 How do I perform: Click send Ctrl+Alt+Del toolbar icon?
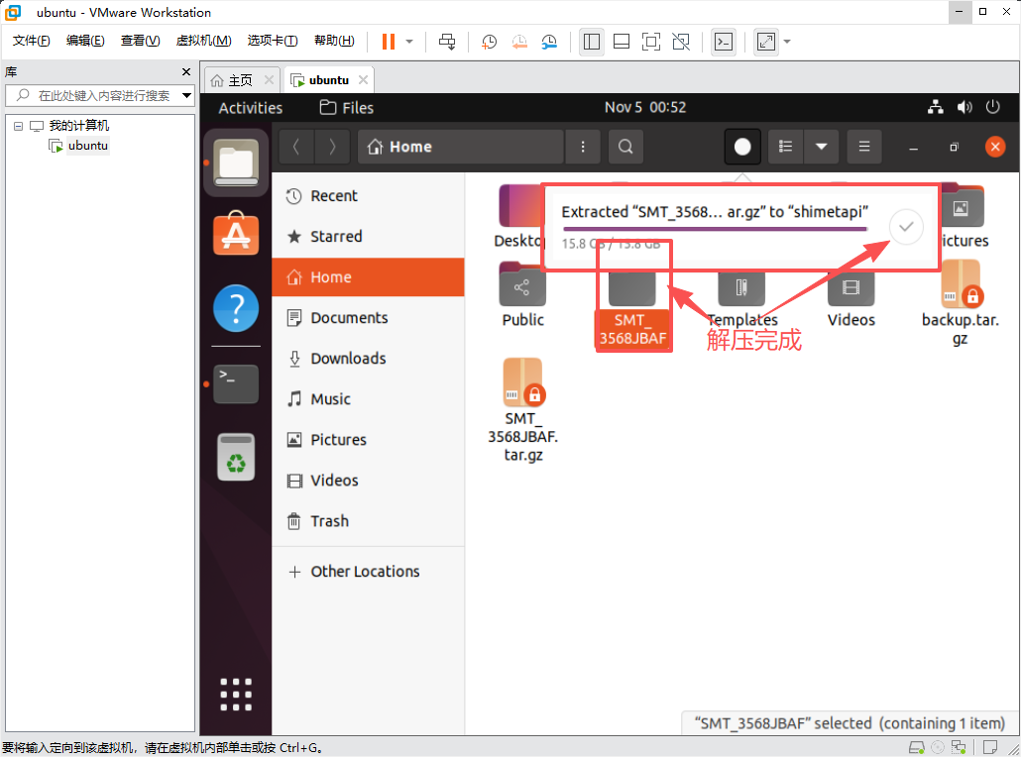tap(447, 42)
